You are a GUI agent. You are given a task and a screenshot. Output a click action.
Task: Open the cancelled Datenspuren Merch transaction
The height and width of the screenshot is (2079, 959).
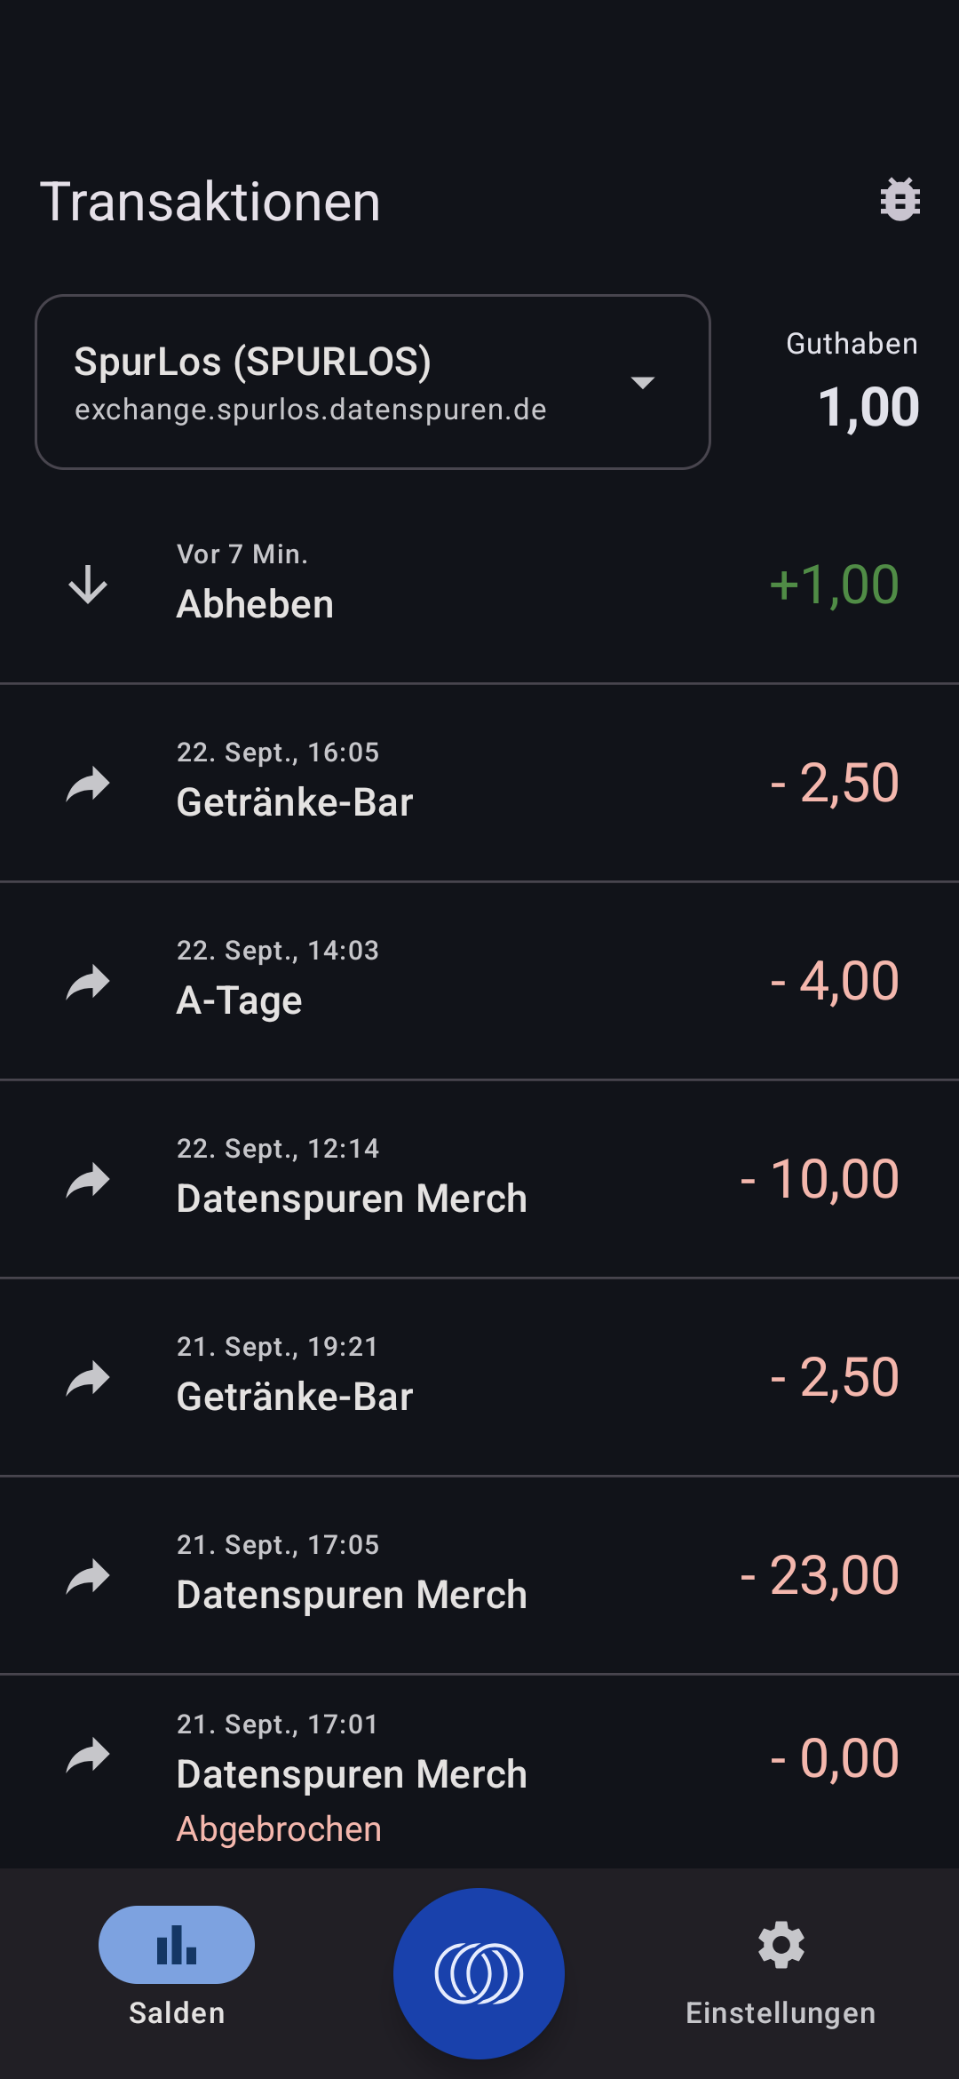coord(479,1773)
